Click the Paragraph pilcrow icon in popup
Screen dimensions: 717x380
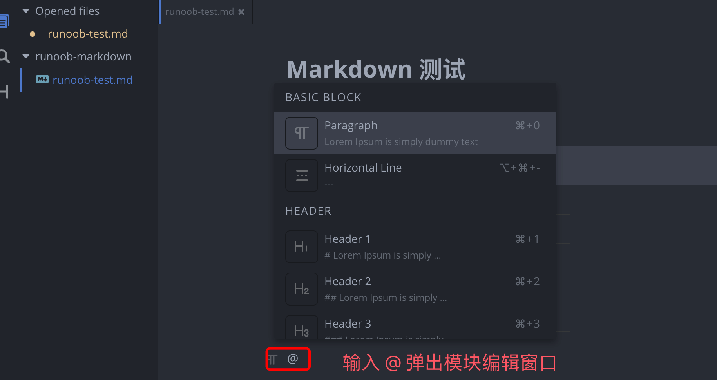coord(301,133)
